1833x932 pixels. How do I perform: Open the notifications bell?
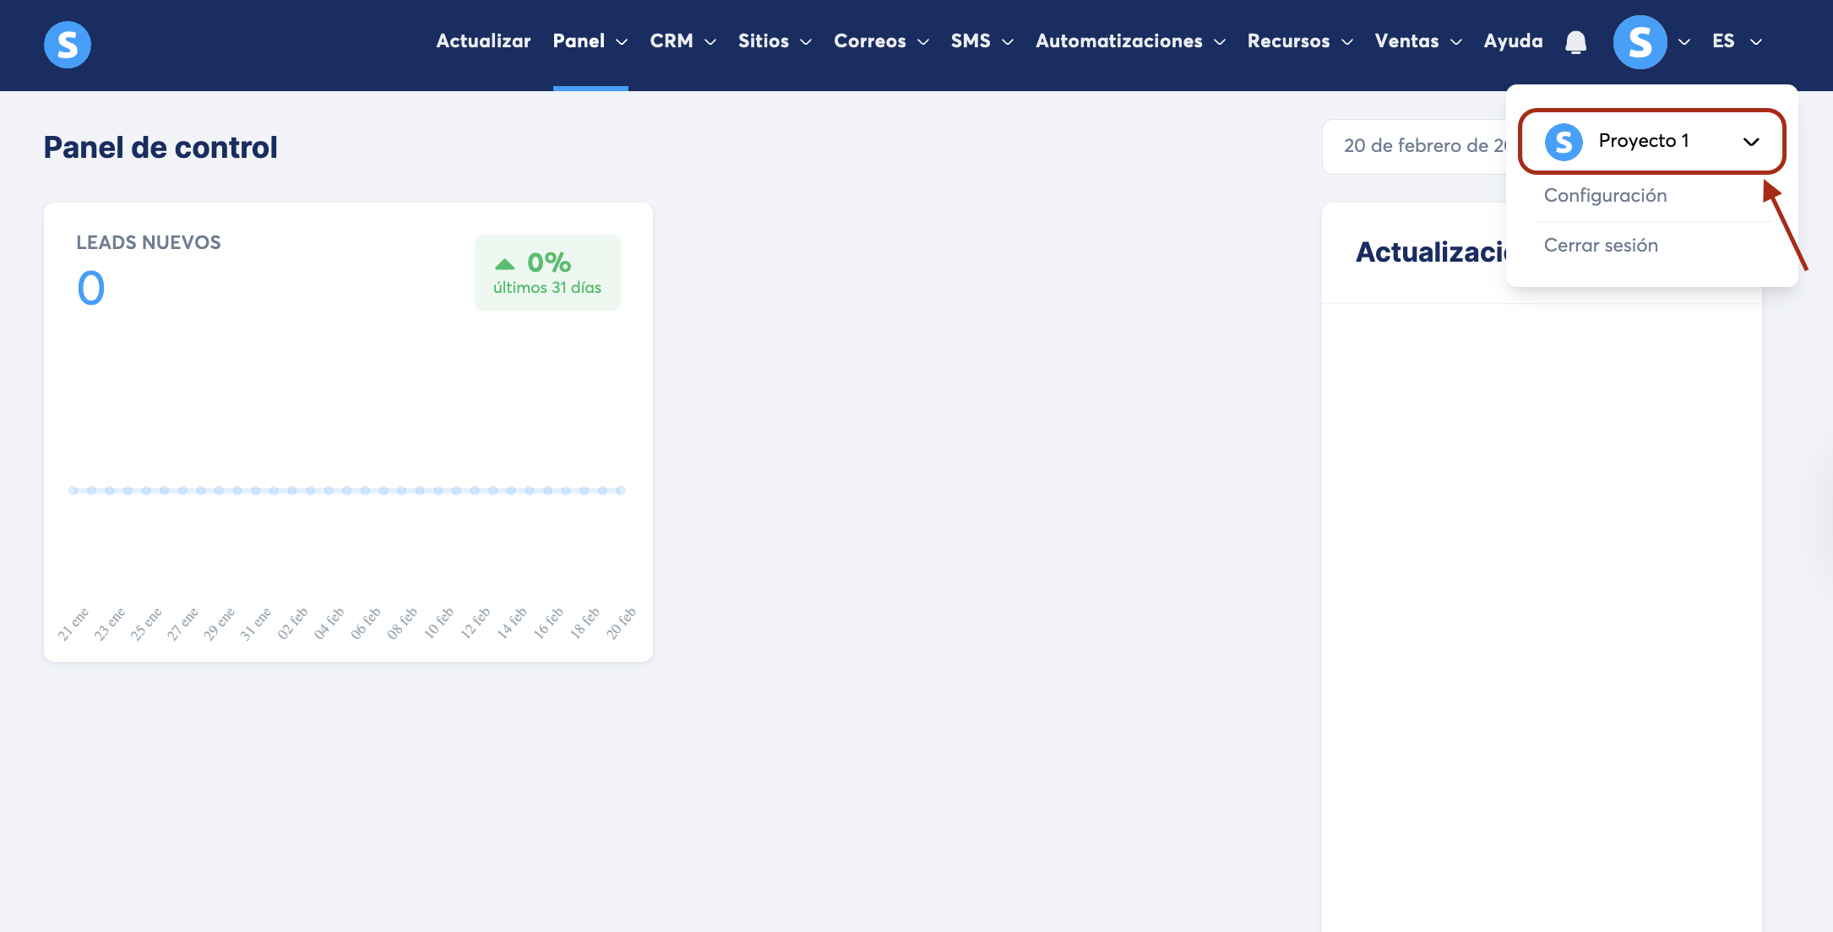1575,41
